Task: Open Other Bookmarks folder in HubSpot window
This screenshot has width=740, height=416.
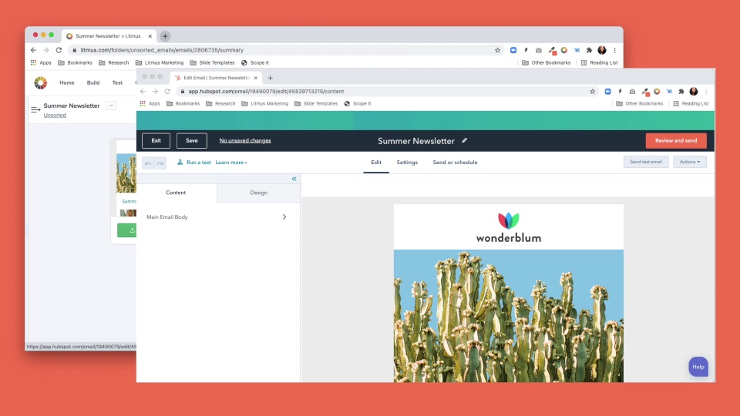Action: pos(640,104)
